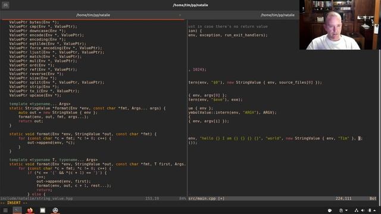Screen dimensions: 381x214
Task: Click the ValuePtr ref declaration line
Action: (x=43, y=70)
